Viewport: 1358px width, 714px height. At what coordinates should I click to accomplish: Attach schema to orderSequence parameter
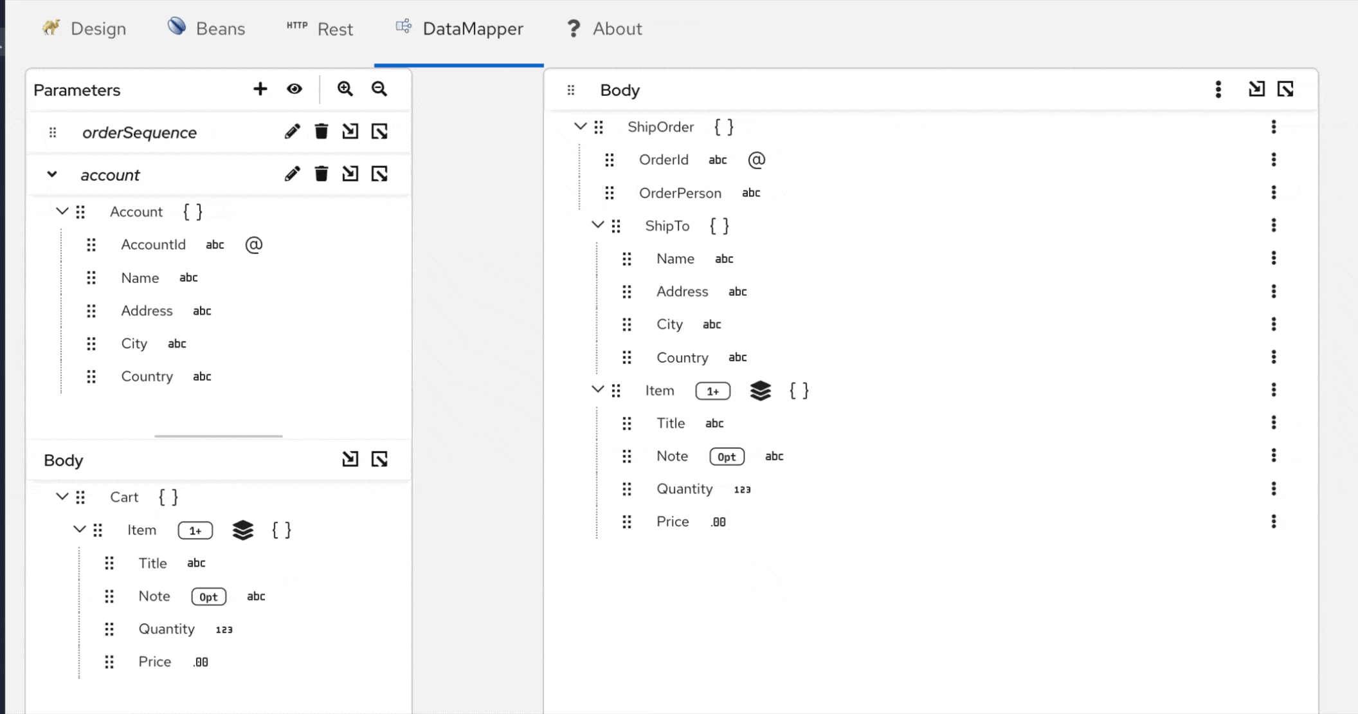(350, 131)
